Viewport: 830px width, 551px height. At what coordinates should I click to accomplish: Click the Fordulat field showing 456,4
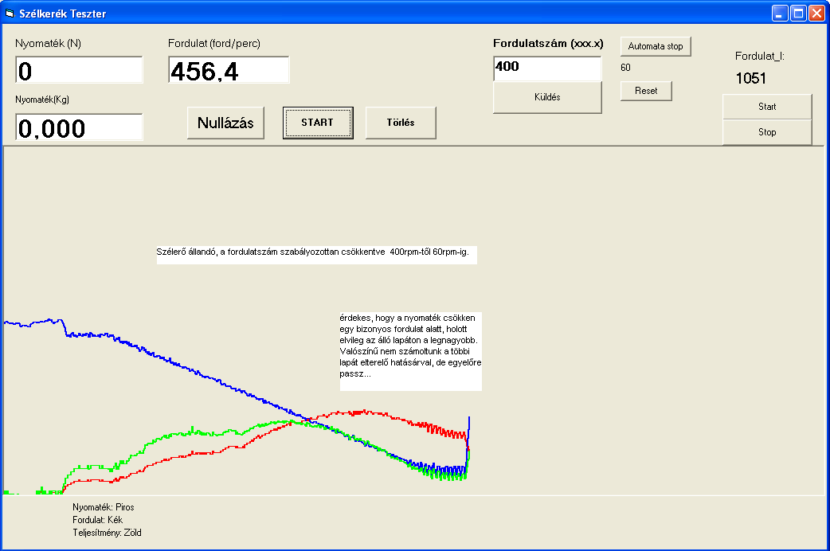[229, 70]
